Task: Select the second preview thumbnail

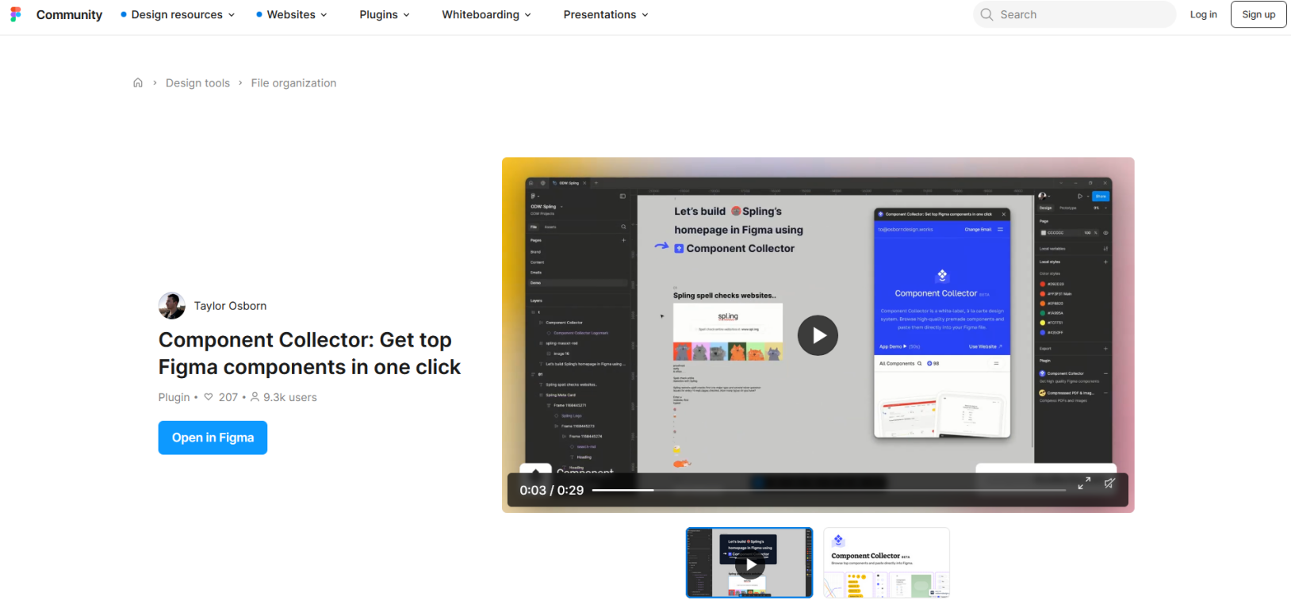Action: click(x=886, y=563)
